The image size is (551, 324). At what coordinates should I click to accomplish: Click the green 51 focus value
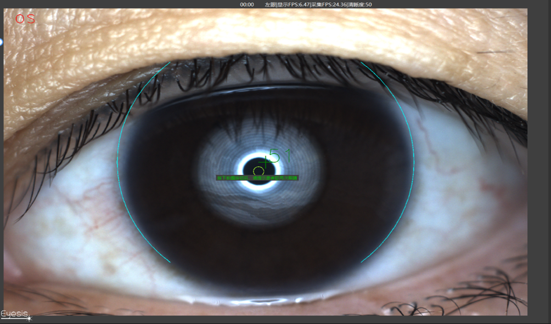pos(280,156)
